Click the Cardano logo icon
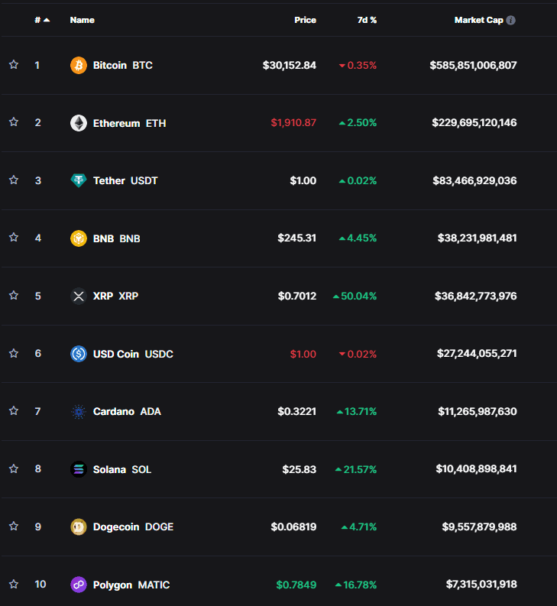The height and width of the screenshot is (606, 557). pyautogui.click(x=79, y=411)
